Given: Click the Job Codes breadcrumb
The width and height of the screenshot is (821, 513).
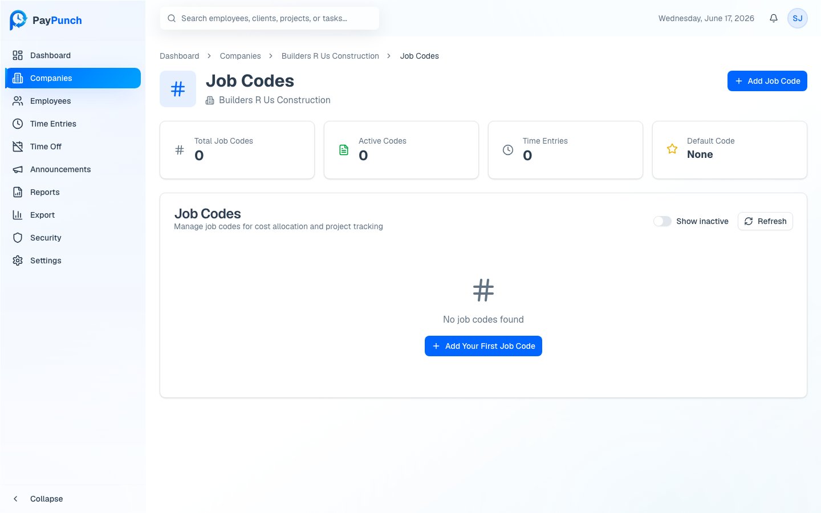Looking at the screenshot, I should point(420,56).
